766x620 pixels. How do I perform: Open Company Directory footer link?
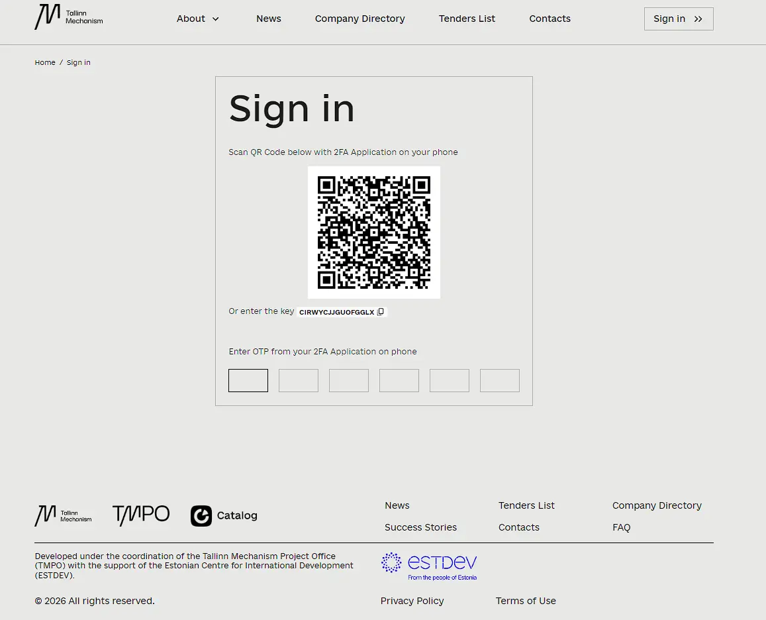click(x=657, y=505)
